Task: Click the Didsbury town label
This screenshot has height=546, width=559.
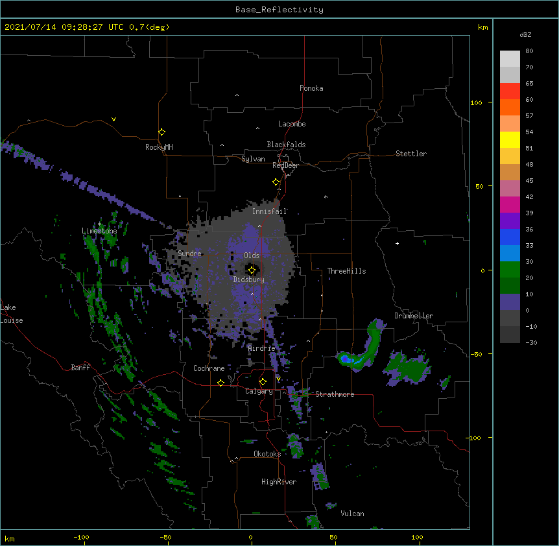Action: 249,279
